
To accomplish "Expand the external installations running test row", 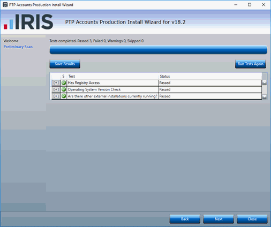I will (56, 96).
